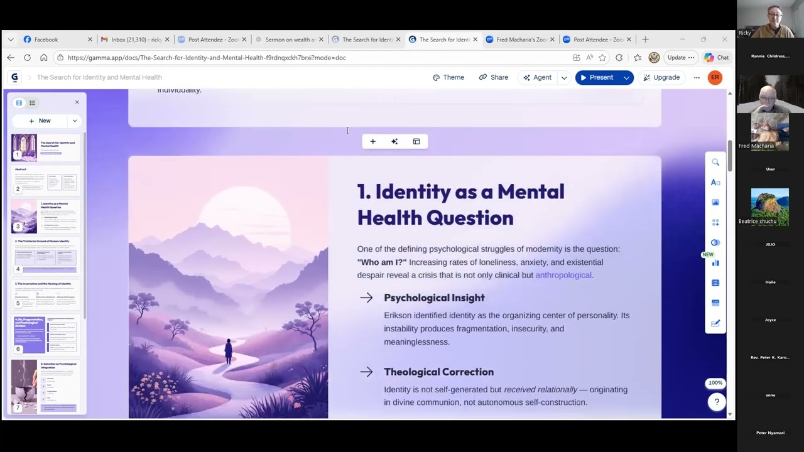The width and height of the screenshot is (804, 452).
Task: Switch sidebar to filmstrip view
Action: (19, 103)
